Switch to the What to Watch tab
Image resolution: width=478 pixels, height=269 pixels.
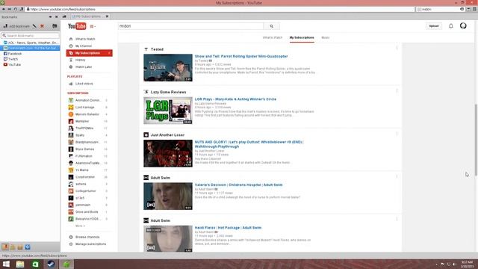pos(273,37)
